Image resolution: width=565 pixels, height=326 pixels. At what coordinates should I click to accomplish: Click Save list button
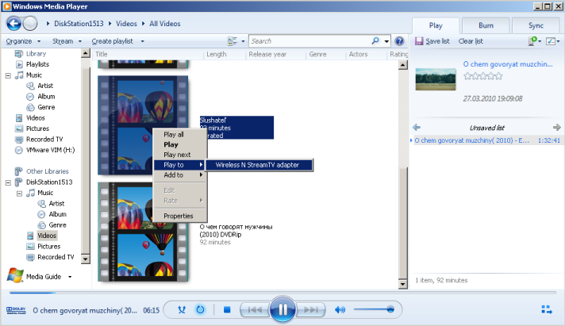click(x=432, y=41)
